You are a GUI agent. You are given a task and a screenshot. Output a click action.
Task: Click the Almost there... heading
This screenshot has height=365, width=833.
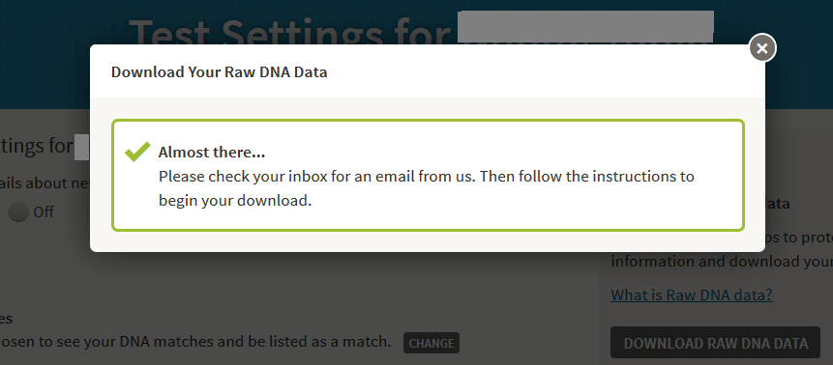pos(212,153)
